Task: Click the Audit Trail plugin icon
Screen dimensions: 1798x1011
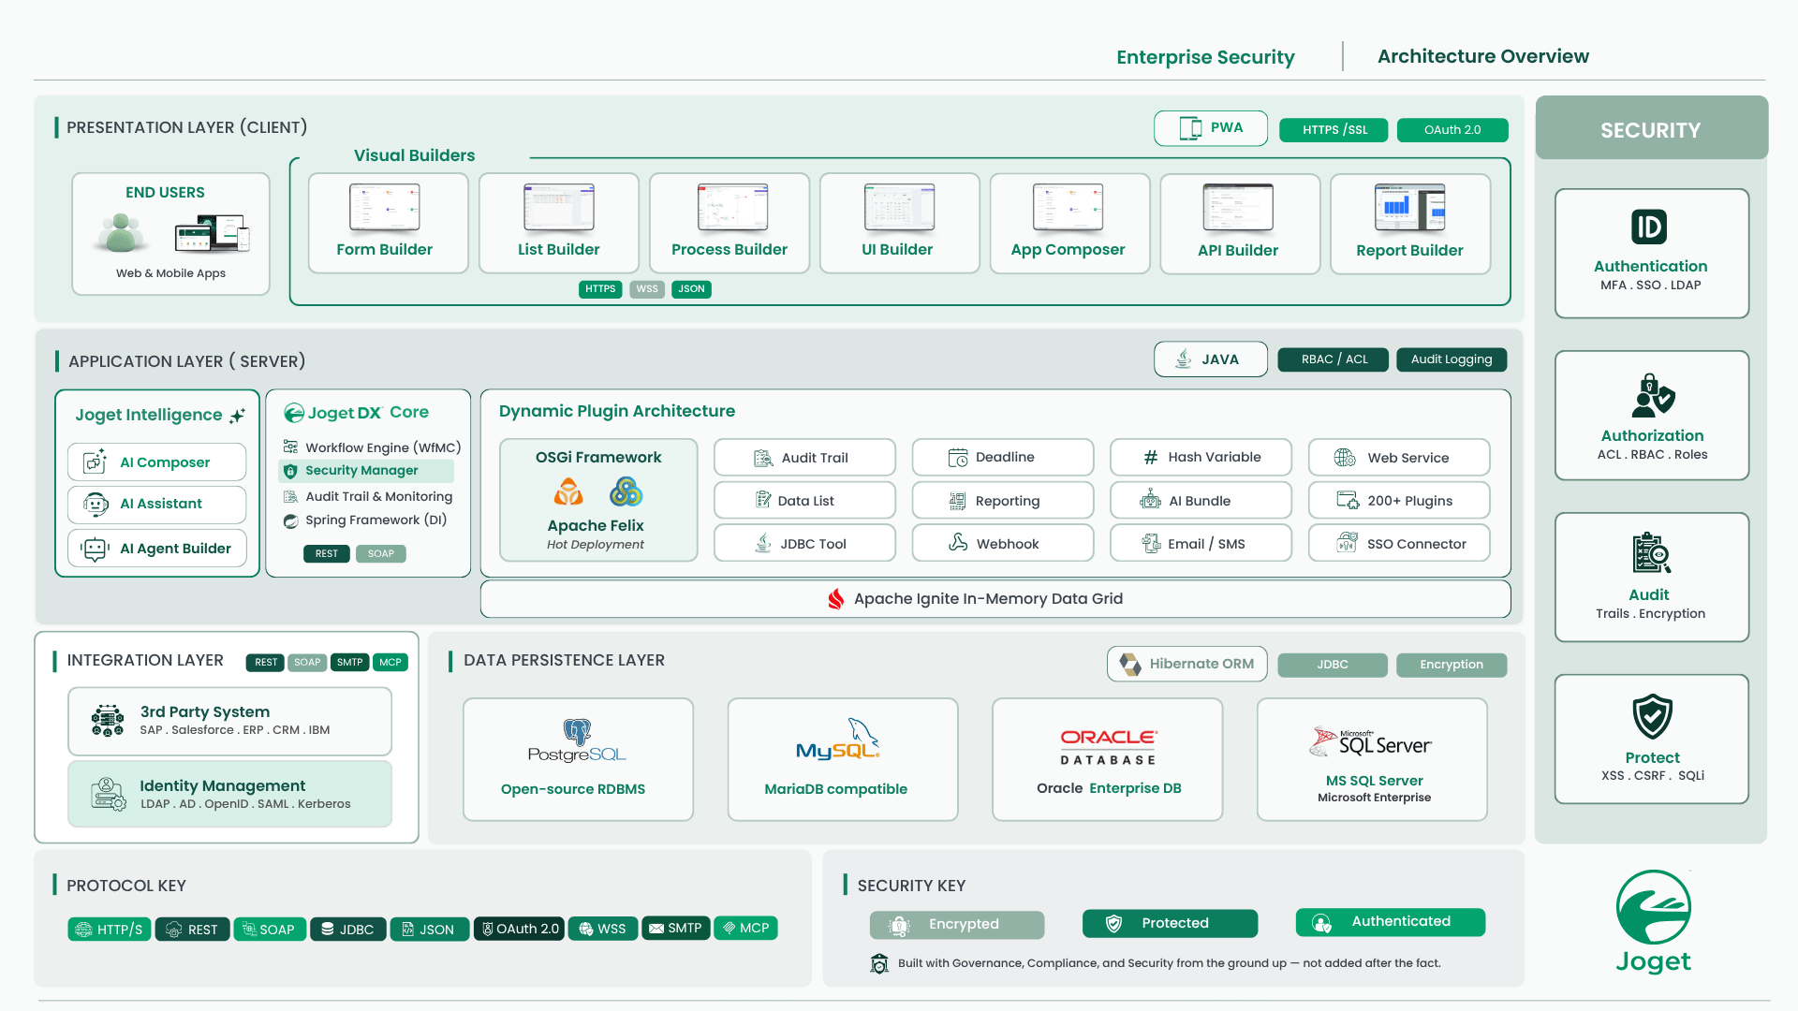Action: [763, 458]
